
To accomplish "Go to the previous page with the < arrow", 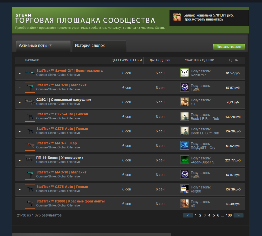I will 188,215.
